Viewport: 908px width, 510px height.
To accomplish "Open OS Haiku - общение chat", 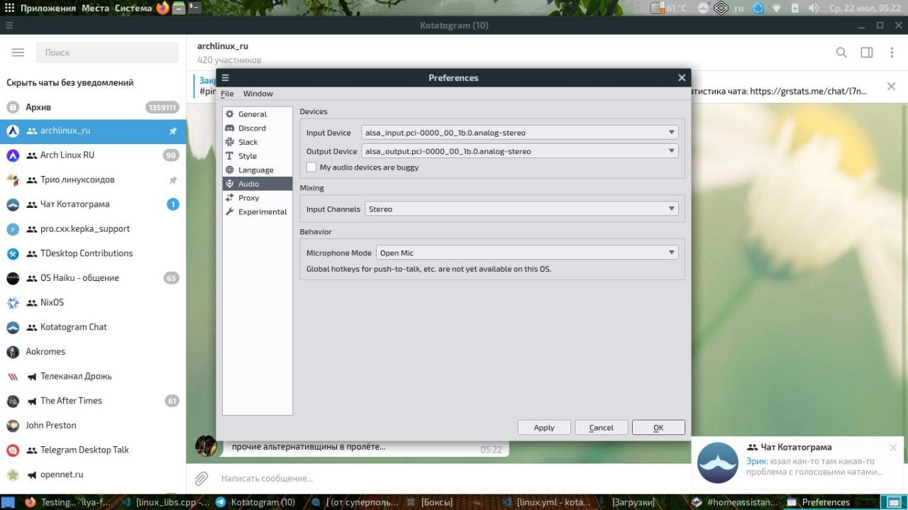I will coord(93,278).
